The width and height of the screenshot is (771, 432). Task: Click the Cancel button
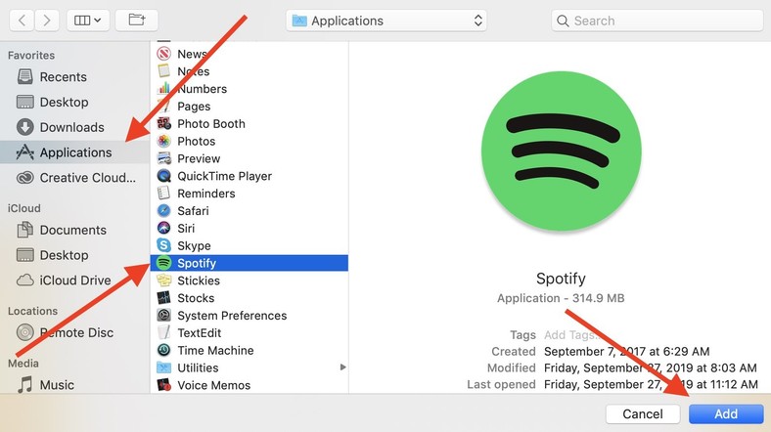tap(643, 414)
